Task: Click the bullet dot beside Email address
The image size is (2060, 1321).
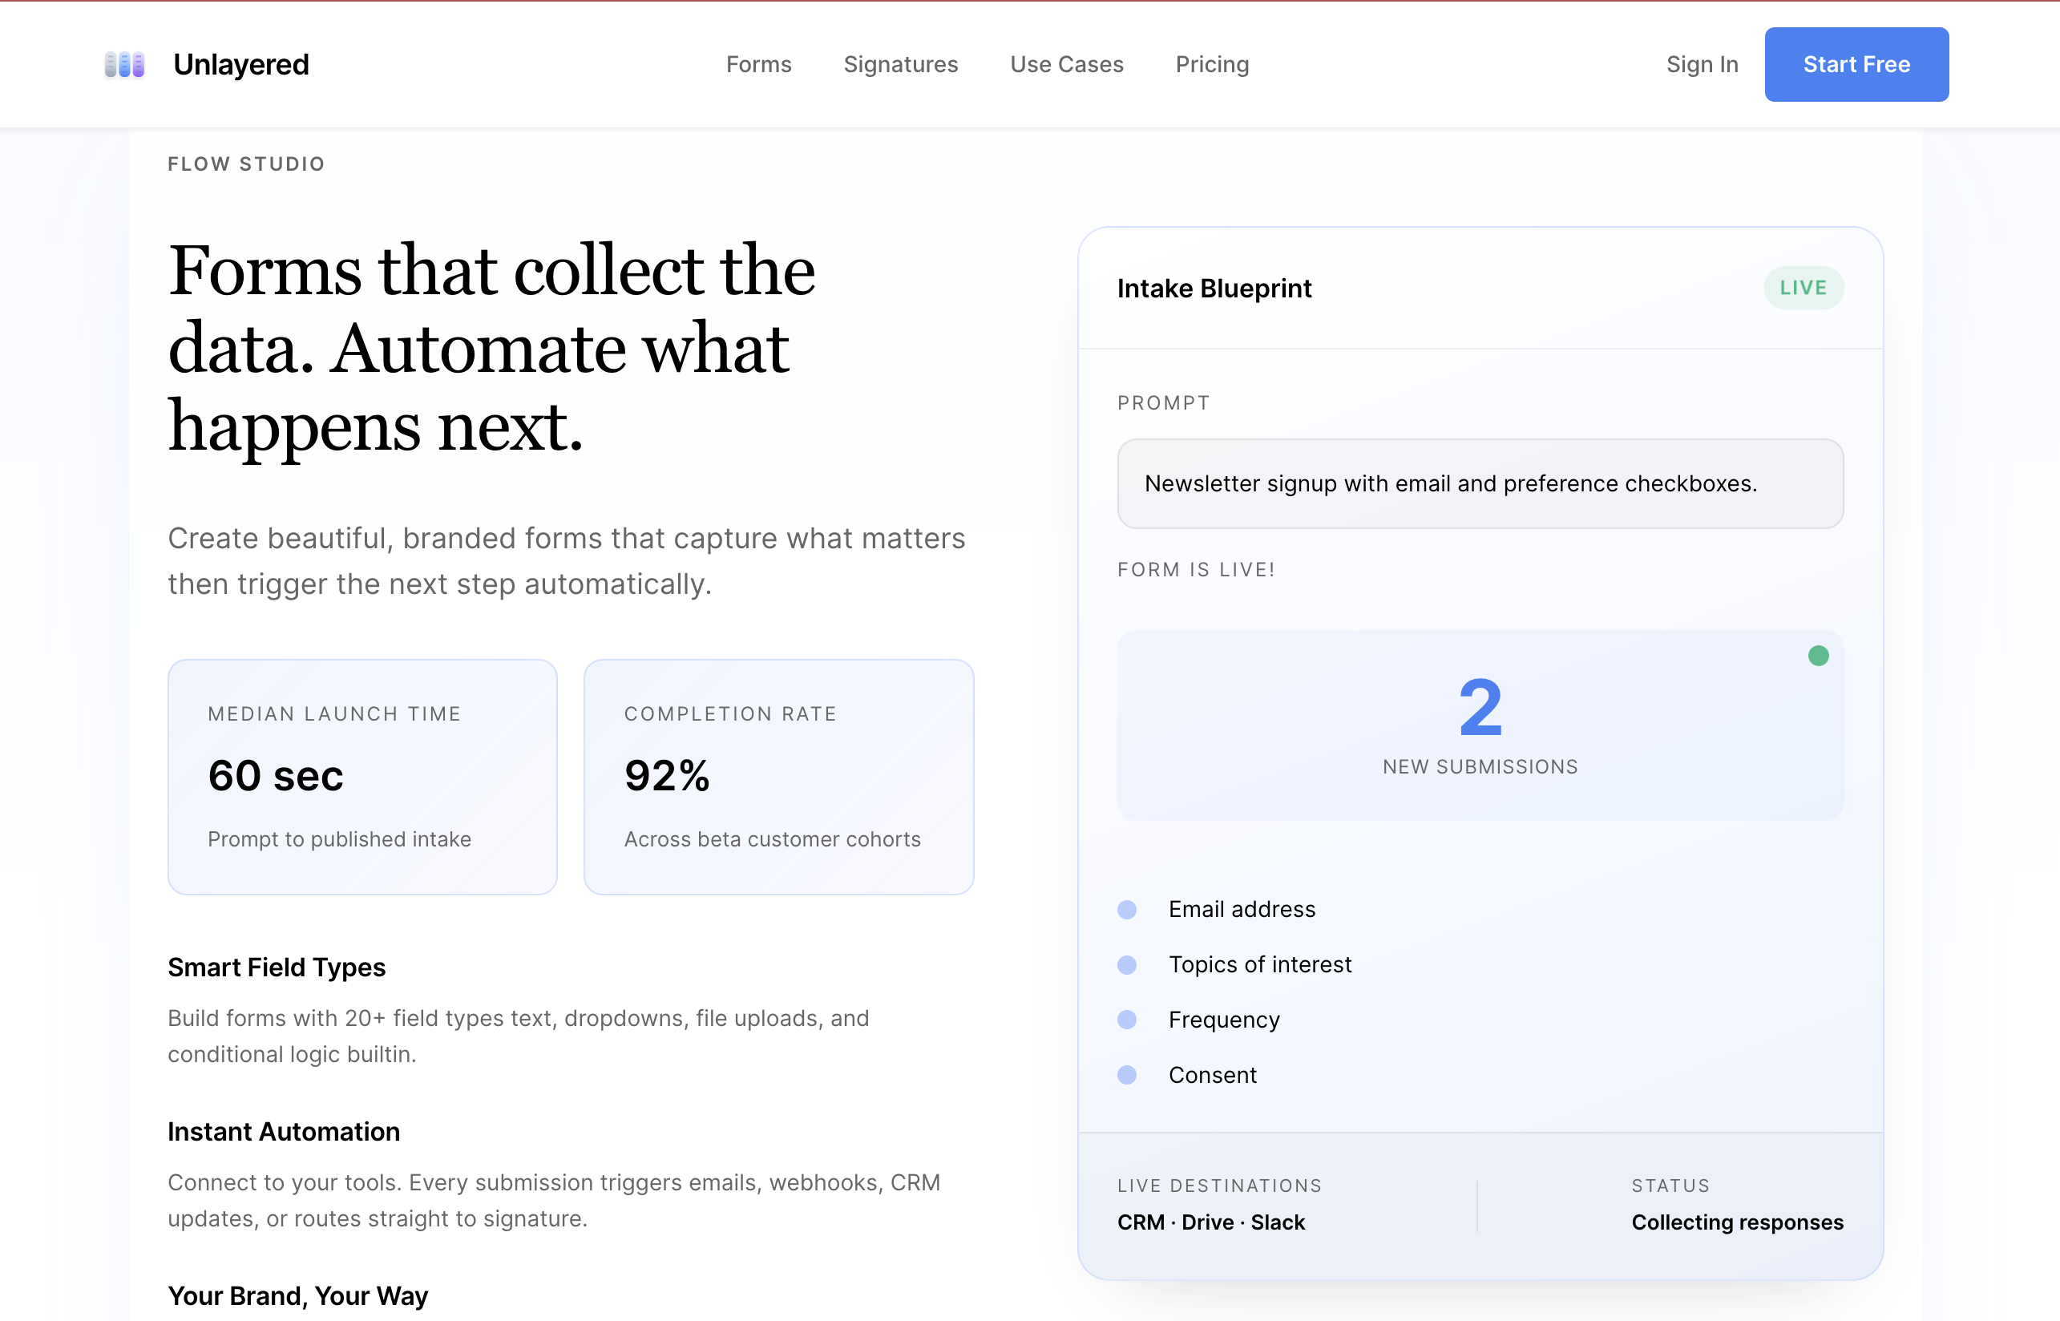Action: [x=1127, y=909]
